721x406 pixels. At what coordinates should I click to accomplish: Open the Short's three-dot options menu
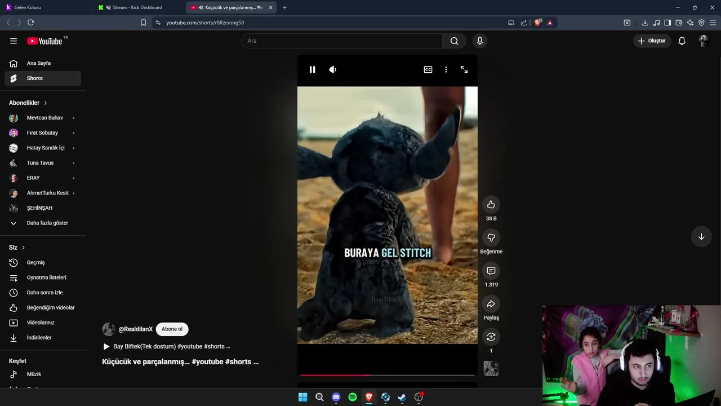[x=446, y=69]
